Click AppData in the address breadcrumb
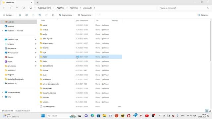 click(60, 8)
